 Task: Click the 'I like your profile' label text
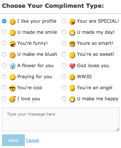pyautogui.click(x=37, y=21)
